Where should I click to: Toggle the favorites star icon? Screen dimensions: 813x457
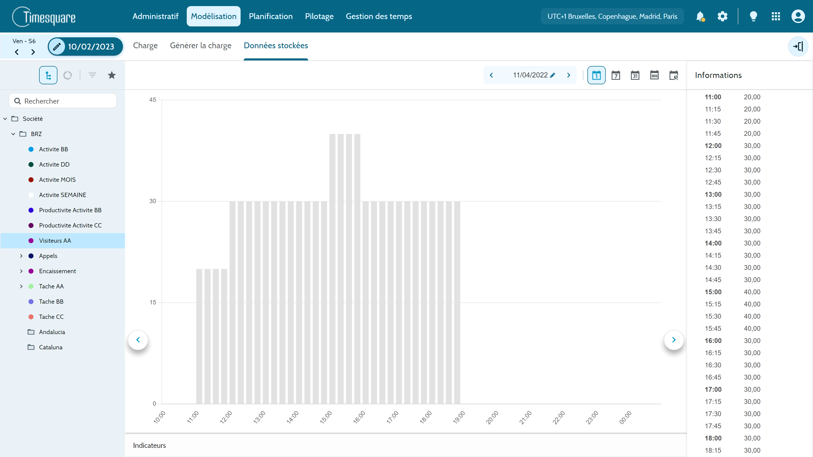pos(112,75)
